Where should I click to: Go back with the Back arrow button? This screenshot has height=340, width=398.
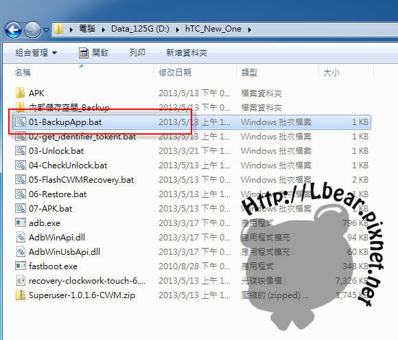pyautogui.click(x=13, y=30)
